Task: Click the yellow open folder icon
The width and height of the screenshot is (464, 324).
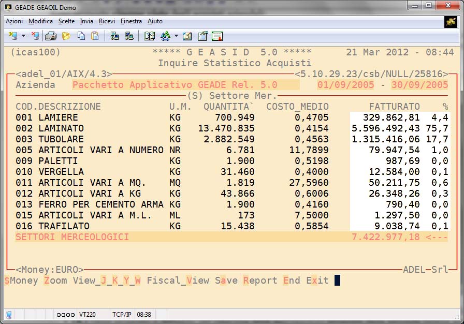Action: [66, 36]
